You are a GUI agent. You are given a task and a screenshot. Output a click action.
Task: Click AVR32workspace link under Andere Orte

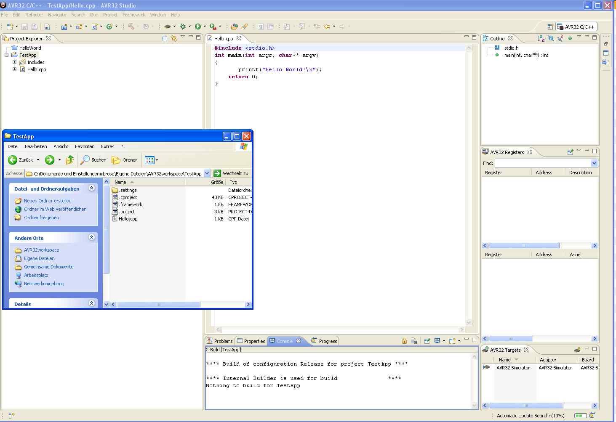[41, 250]
